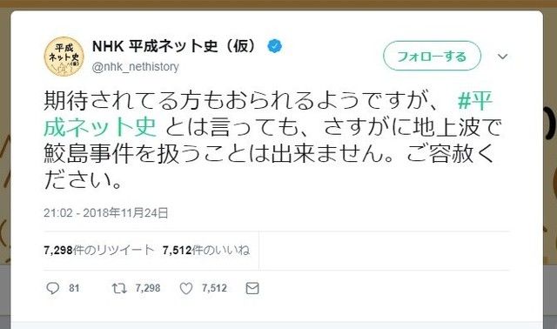Click the reply count 81
The height and width of the screenshot is (329, 557).
[x=74, y=288]
